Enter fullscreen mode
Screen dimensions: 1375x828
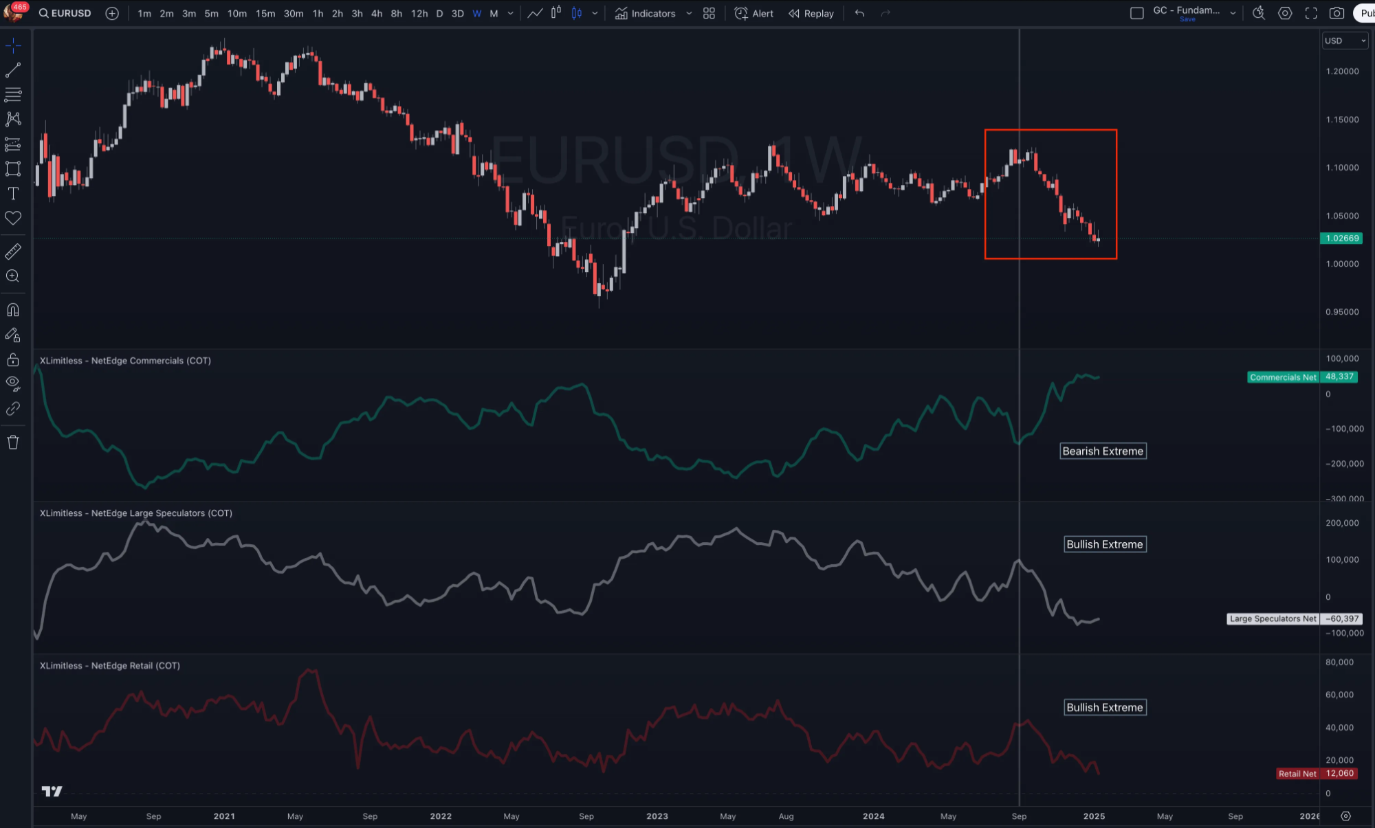[1311, 13]
